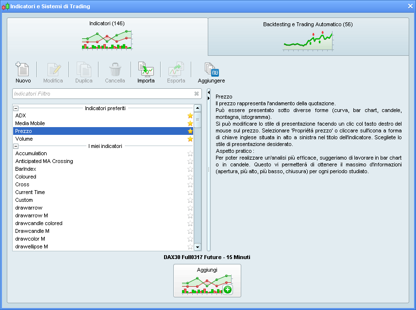Unfavorite ADX using its gold star

tap(190, 115)
